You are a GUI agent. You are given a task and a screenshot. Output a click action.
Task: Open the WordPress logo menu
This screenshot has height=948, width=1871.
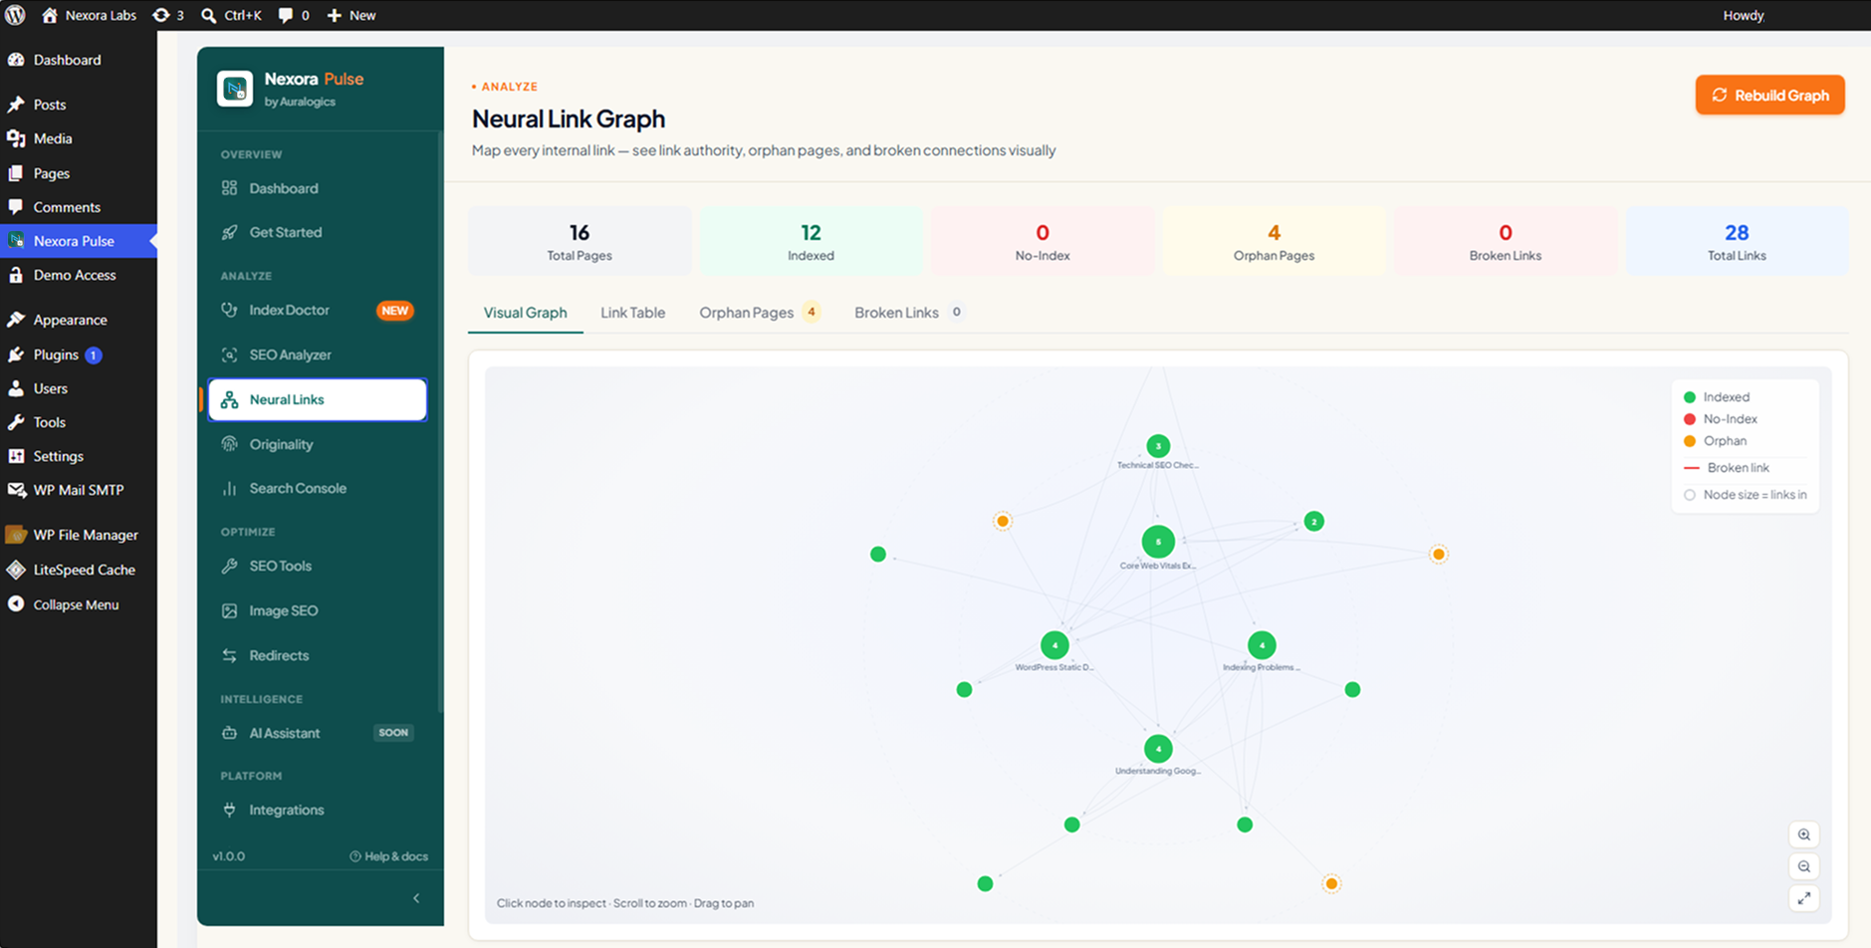15,15
